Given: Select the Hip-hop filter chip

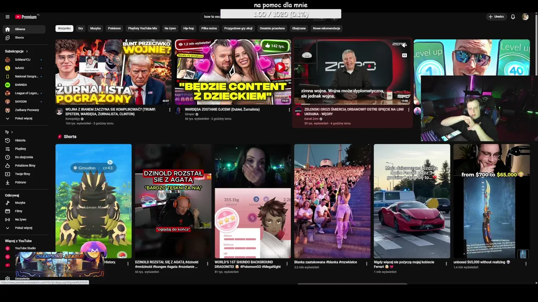Looking at the screenshot, I should click(x=189, y=29).
